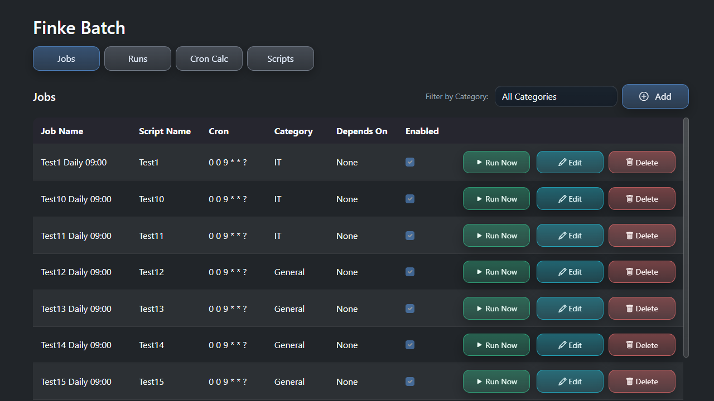This screenshot has width=714, height=401.
Task: Click the play icon for Test1 Daily job
Action: coord(479,163)
